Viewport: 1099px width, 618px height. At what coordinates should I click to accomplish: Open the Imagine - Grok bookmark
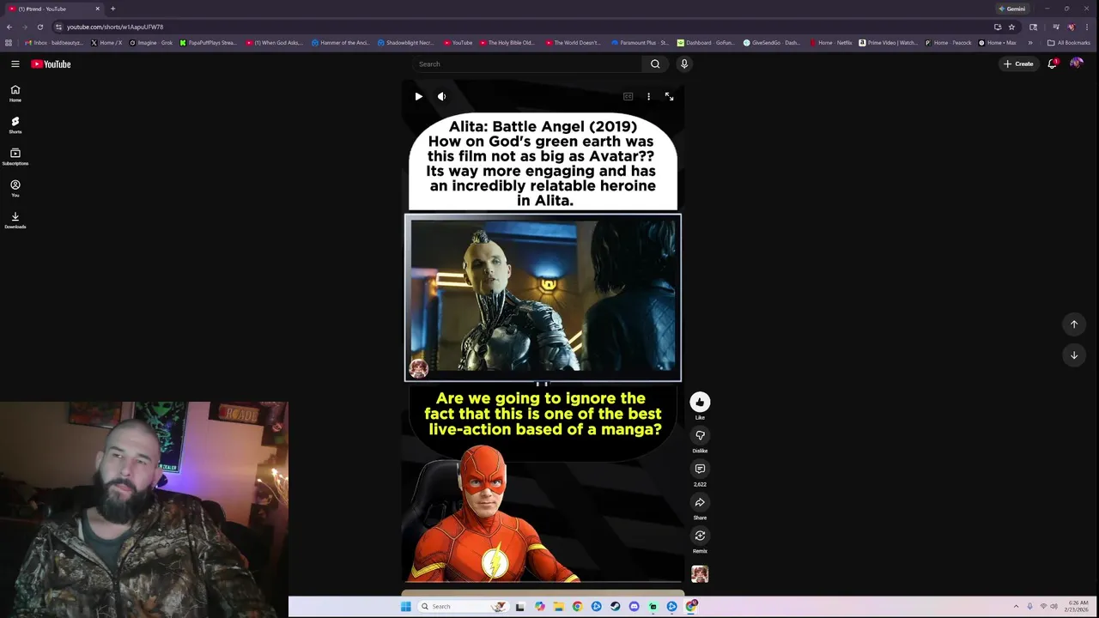(x=151, y=43)
